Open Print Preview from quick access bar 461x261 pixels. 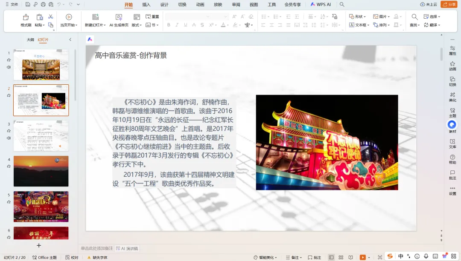tap(51, 4)
